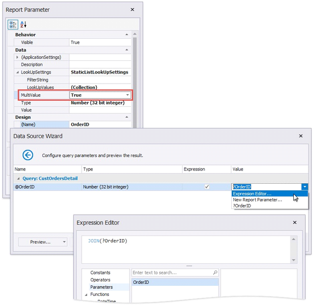314x306 pixels.
Task: Close the Data Source Wizard window
Action: tap(301, 136)
